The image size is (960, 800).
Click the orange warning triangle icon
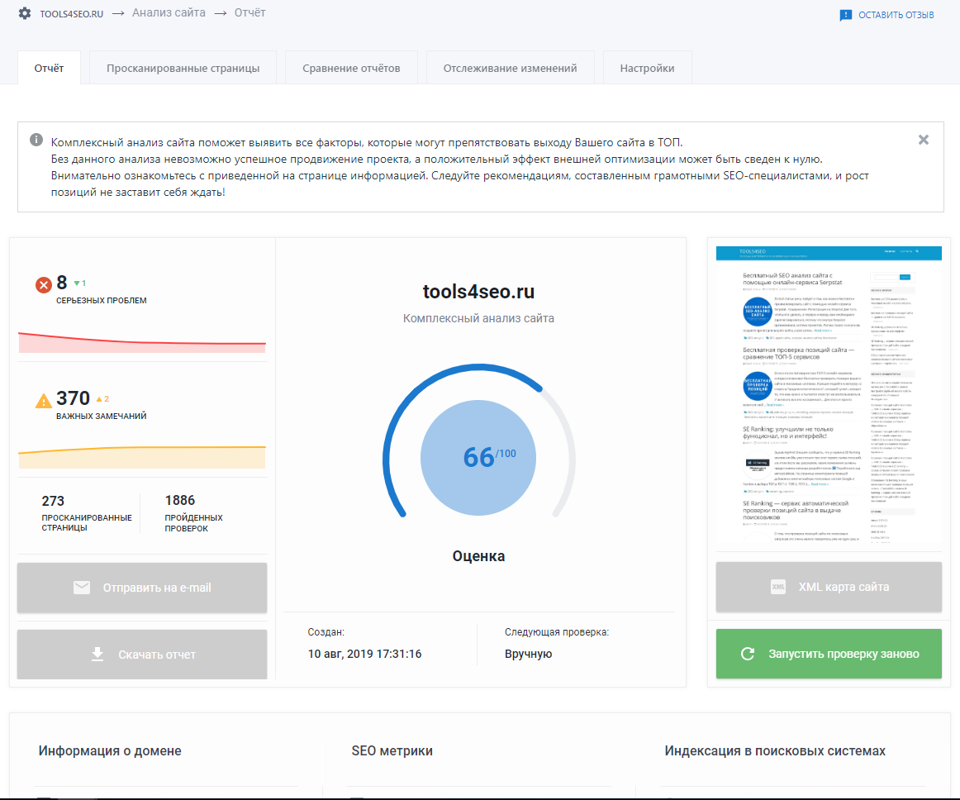44,401
